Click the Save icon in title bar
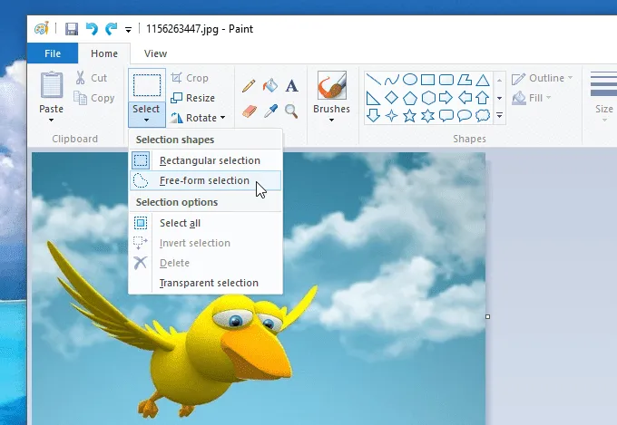The height and width of the screenshot is (425, 617). click(71, 29)
